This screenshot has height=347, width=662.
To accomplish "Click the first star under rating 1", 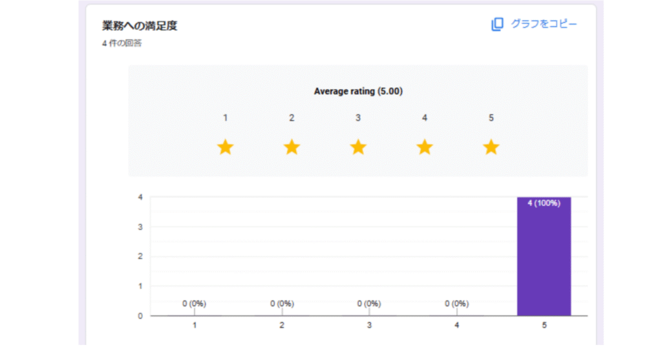I will (225, 147).
